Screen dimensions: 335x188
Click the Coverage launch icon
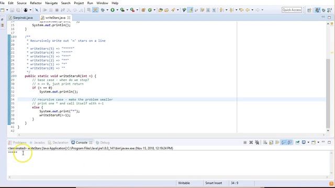pos(122,10)
